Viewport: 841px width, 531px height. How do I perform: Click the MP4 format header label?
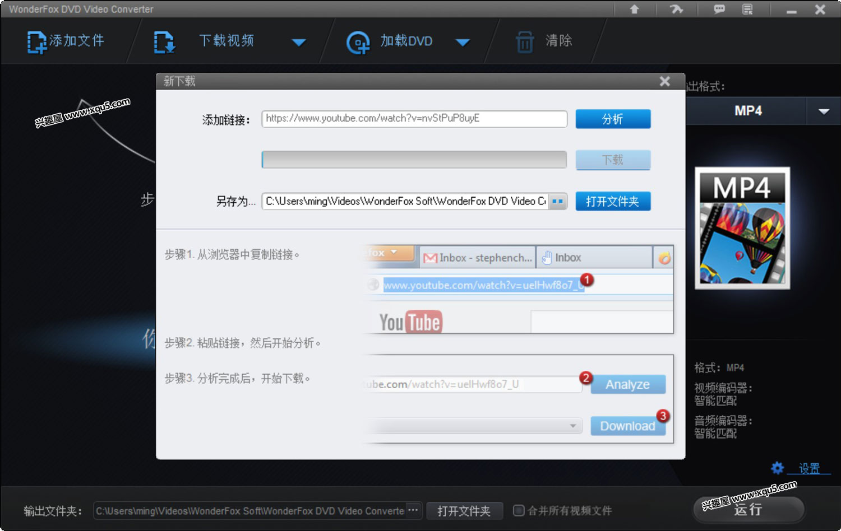pos(748,111)
